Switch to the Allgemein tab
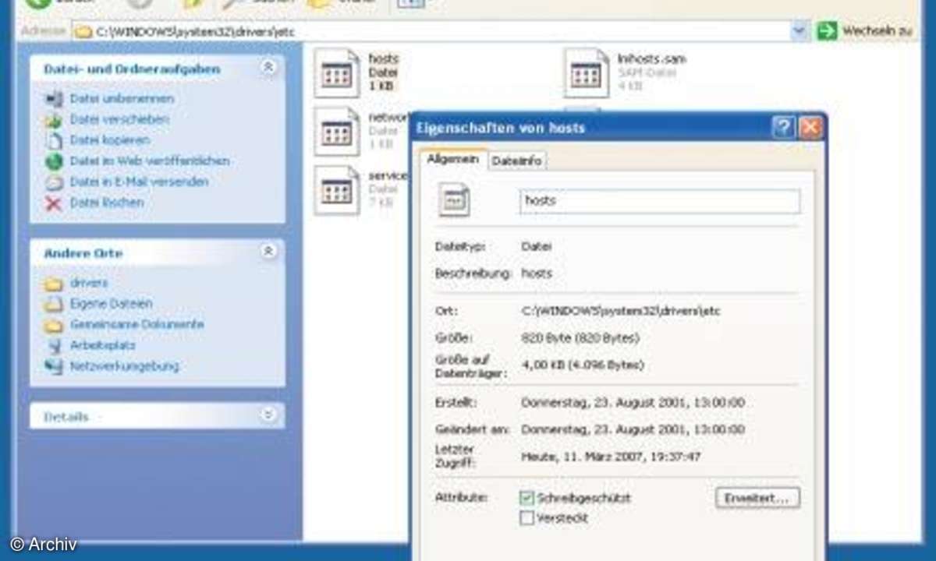 click(453, 159)
